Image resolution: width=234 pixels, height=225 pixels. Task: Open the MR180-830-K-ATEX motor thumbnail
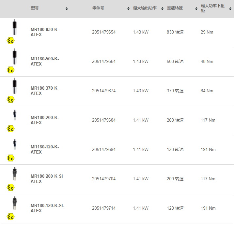tap(14, 27)
